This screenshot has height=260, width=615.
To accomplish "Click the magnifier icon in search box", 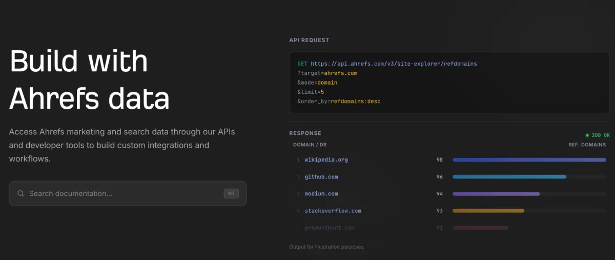I will pos(21,193).
